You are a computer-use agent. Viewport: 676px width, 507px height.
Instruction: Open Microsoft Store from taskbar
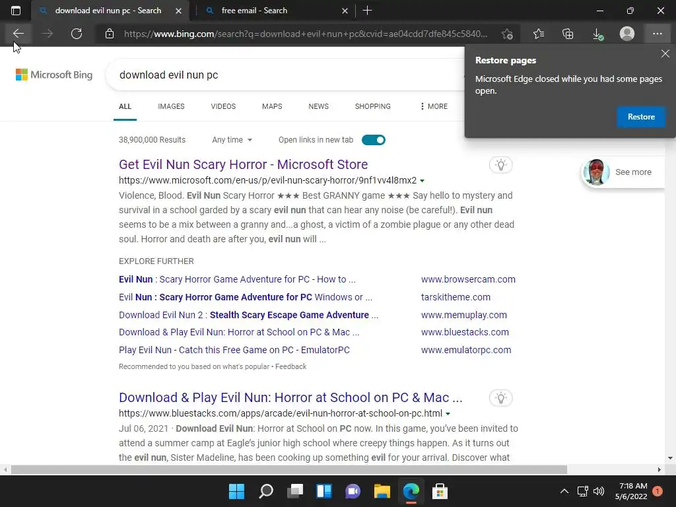(440, 491)
